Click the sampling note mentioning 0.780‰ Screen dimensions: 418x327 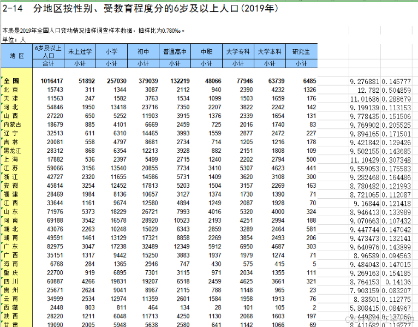tap(93, 31)
